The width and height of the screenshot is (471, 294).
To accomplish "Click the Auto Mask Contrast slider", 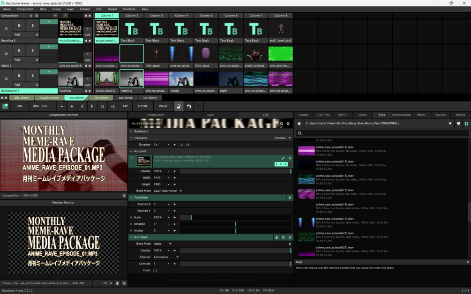I will (x=235, y=264).
